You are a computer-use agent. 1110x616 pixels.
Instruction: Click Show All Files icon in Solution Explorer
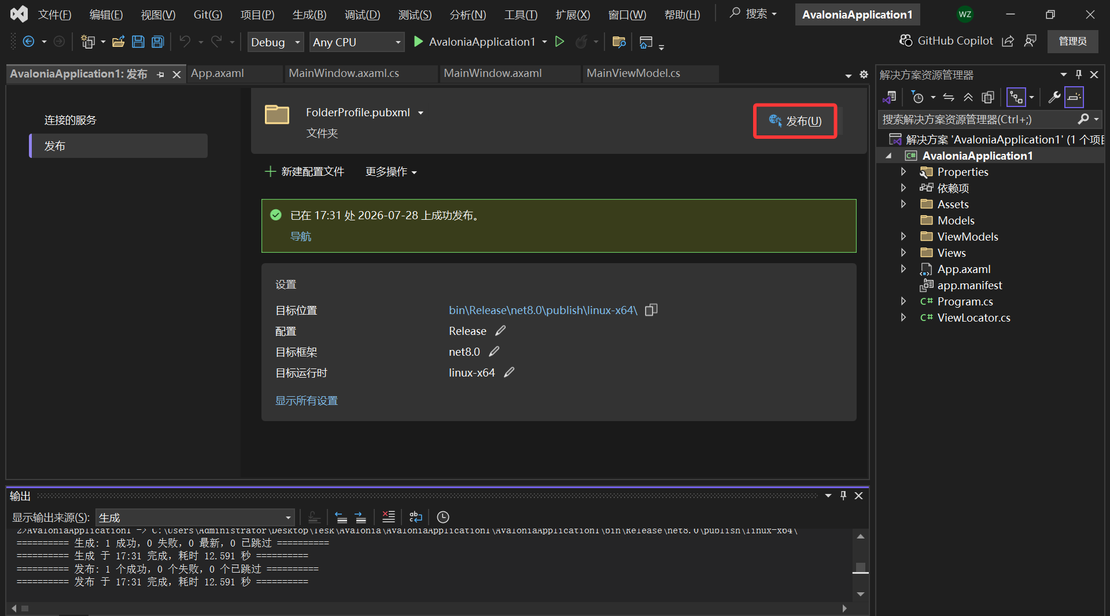988,97
